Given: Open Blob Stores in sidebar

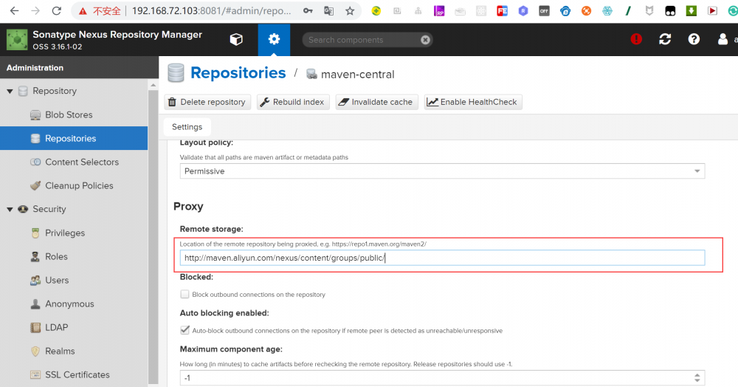Looking at the screenshot, I should (69, 115).
